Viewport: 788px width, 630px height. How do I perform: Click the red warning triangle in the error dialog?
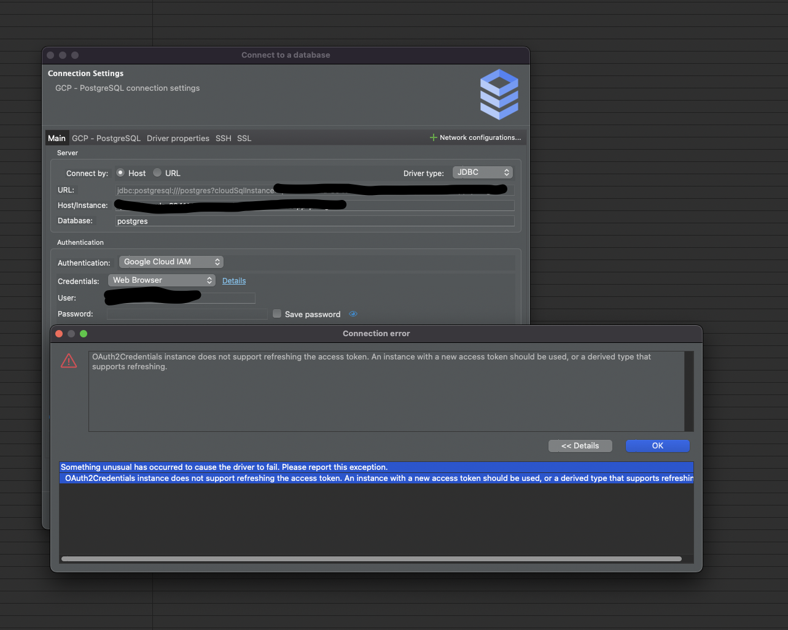(x=68, y=361)
